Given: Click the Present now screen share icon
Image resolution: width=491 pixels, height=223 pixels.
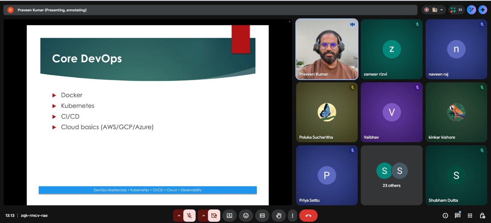Looking at the screenshot, I should (229, 216).
